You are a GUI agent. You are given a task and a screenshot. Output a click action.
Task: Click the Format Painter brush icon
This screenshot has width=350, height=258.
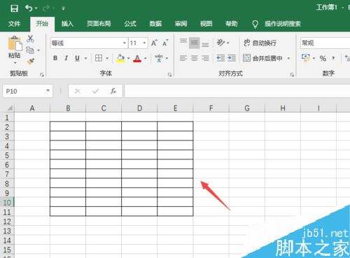pyautogui.click(x=31, y=61)
